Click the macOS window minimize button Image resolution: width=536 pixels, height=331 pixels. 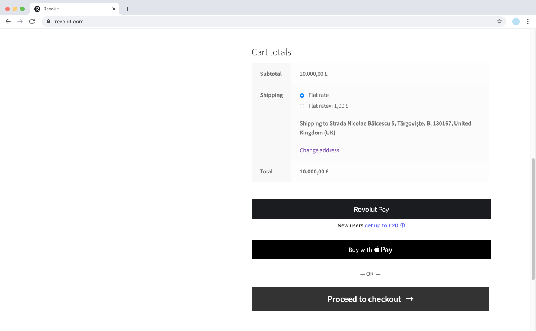click(15, 9)
